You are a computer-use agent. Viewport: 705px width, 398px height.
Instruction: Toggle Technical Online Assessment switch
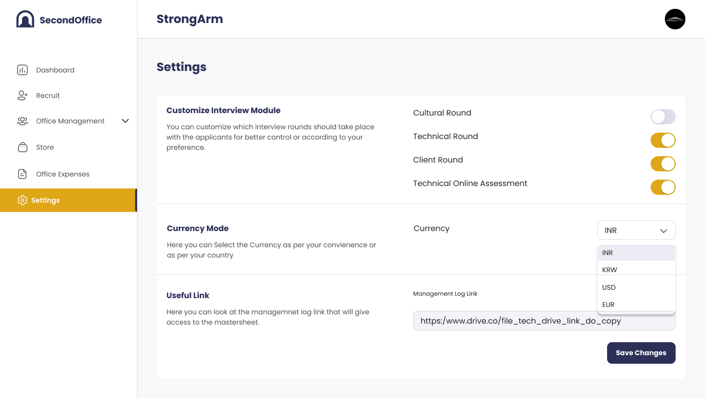[x=663, y=187]
